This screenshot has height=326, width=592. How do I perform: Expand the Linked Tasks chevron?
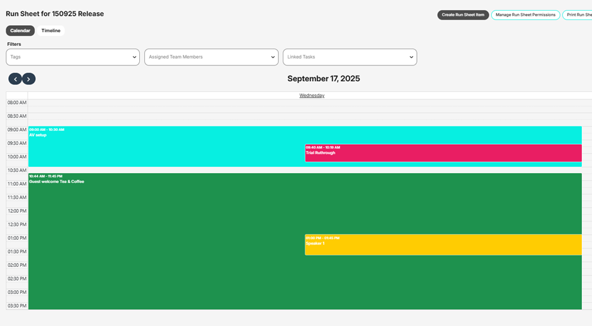(x=412, y=57)
